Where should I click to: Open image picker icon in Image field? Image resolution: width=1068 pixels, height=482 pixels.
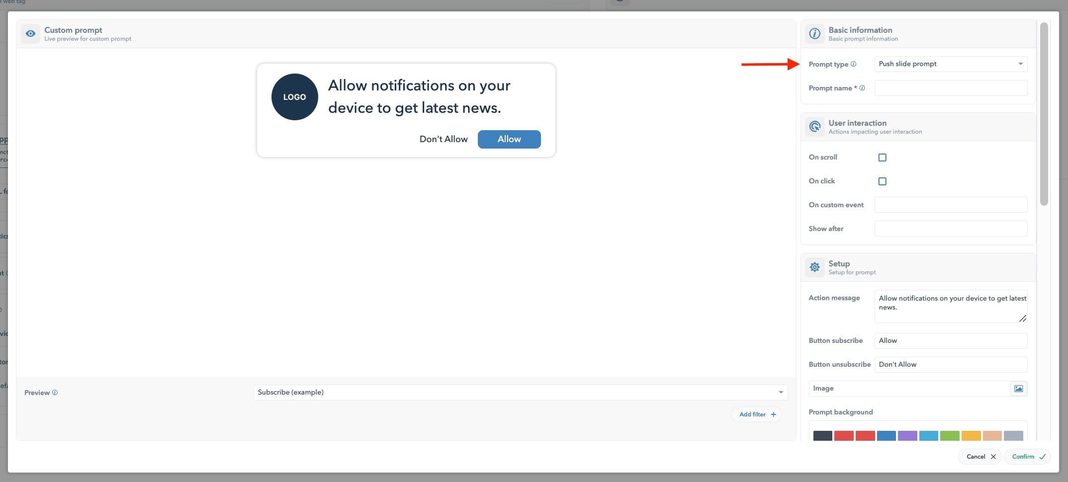pyautogui.click(x=1019, y=389)
